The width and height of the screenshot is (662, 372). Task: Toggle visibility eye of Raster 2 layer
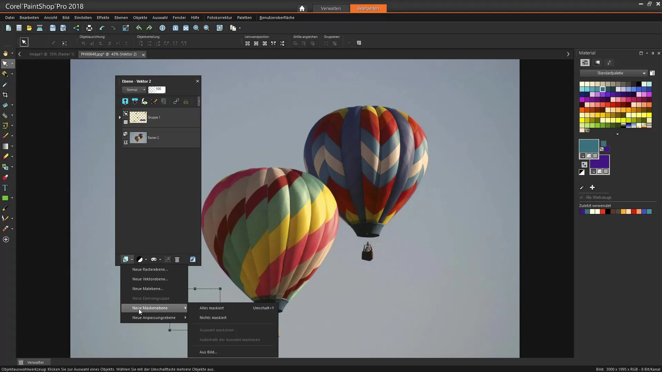click(x=126, y=142)
